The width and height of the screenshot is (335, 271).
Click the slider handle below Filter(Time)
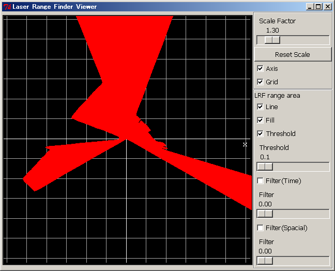(x=265, y=214)
